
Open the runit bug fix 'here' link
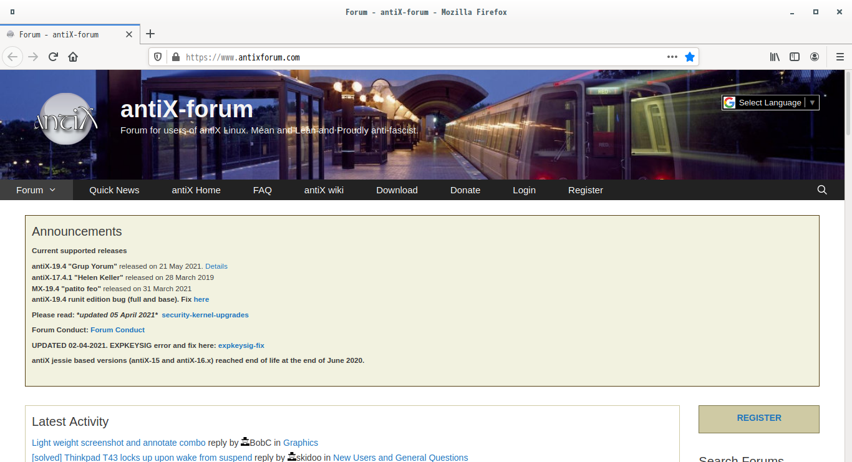click(x=201, y=300)
